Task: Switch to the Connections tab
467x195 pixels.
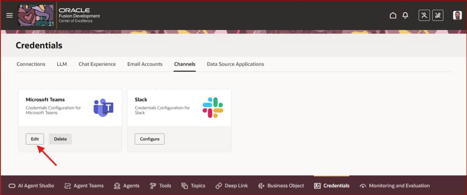Action: pyautogui.click(x=31, y=64)
